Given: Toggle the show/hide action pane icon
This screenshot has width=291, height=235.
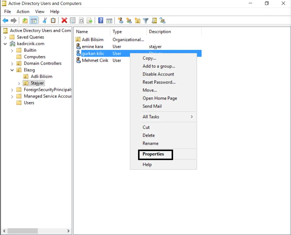Looking at the screenshot, I should [109, 21].
